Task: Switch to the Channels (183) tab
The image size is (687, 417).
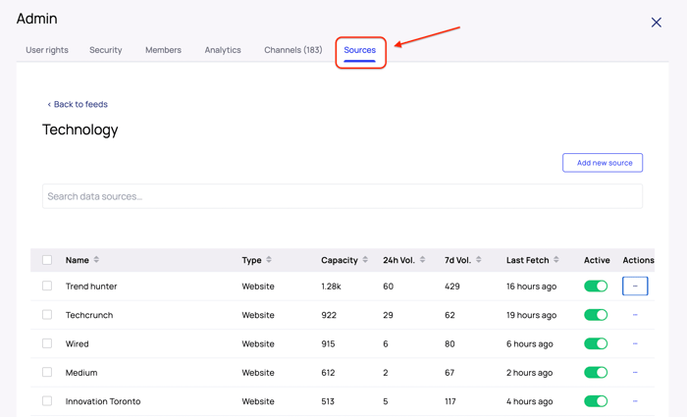Action: pyautogui.click(x=292, y=50)
